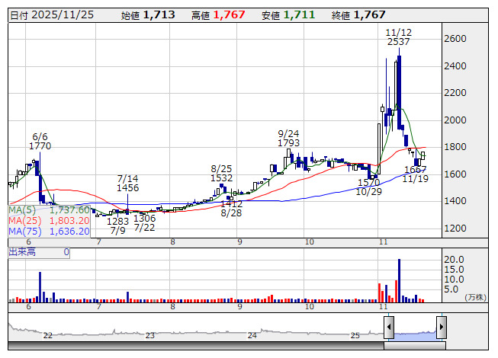498x358 pixels.
Task: Click the right range handle on navigator
Action: click(441, 328)
